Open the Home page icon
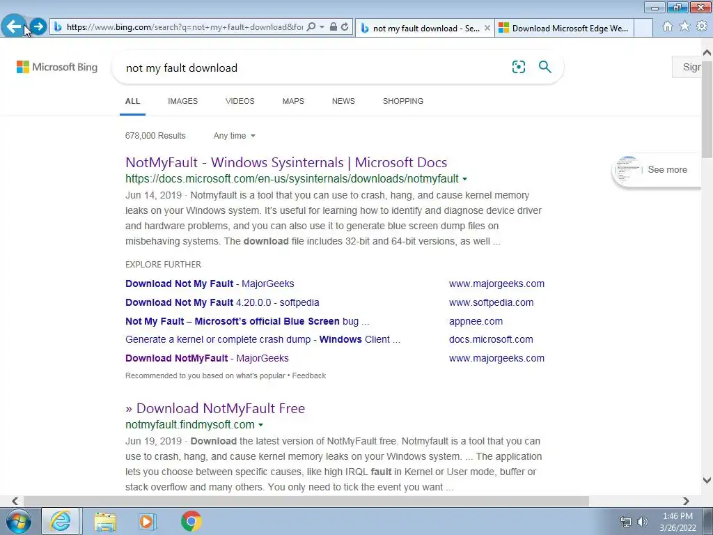713x535 pixels. [668, 26]
